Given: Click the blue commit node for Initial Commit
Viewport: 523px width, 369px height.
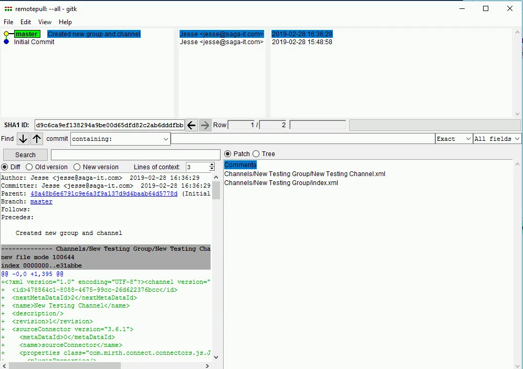Looking at the screenshot, I should coord(6,42).
